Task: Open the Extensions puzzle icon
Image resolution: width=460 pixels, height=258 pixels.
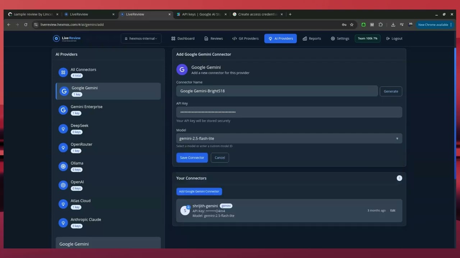Action: (x=381, y=25)
